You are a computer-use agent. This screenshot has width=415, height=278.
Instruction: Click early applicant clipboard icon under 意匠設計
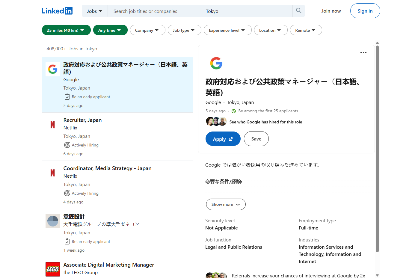click(x=67, y=241)
